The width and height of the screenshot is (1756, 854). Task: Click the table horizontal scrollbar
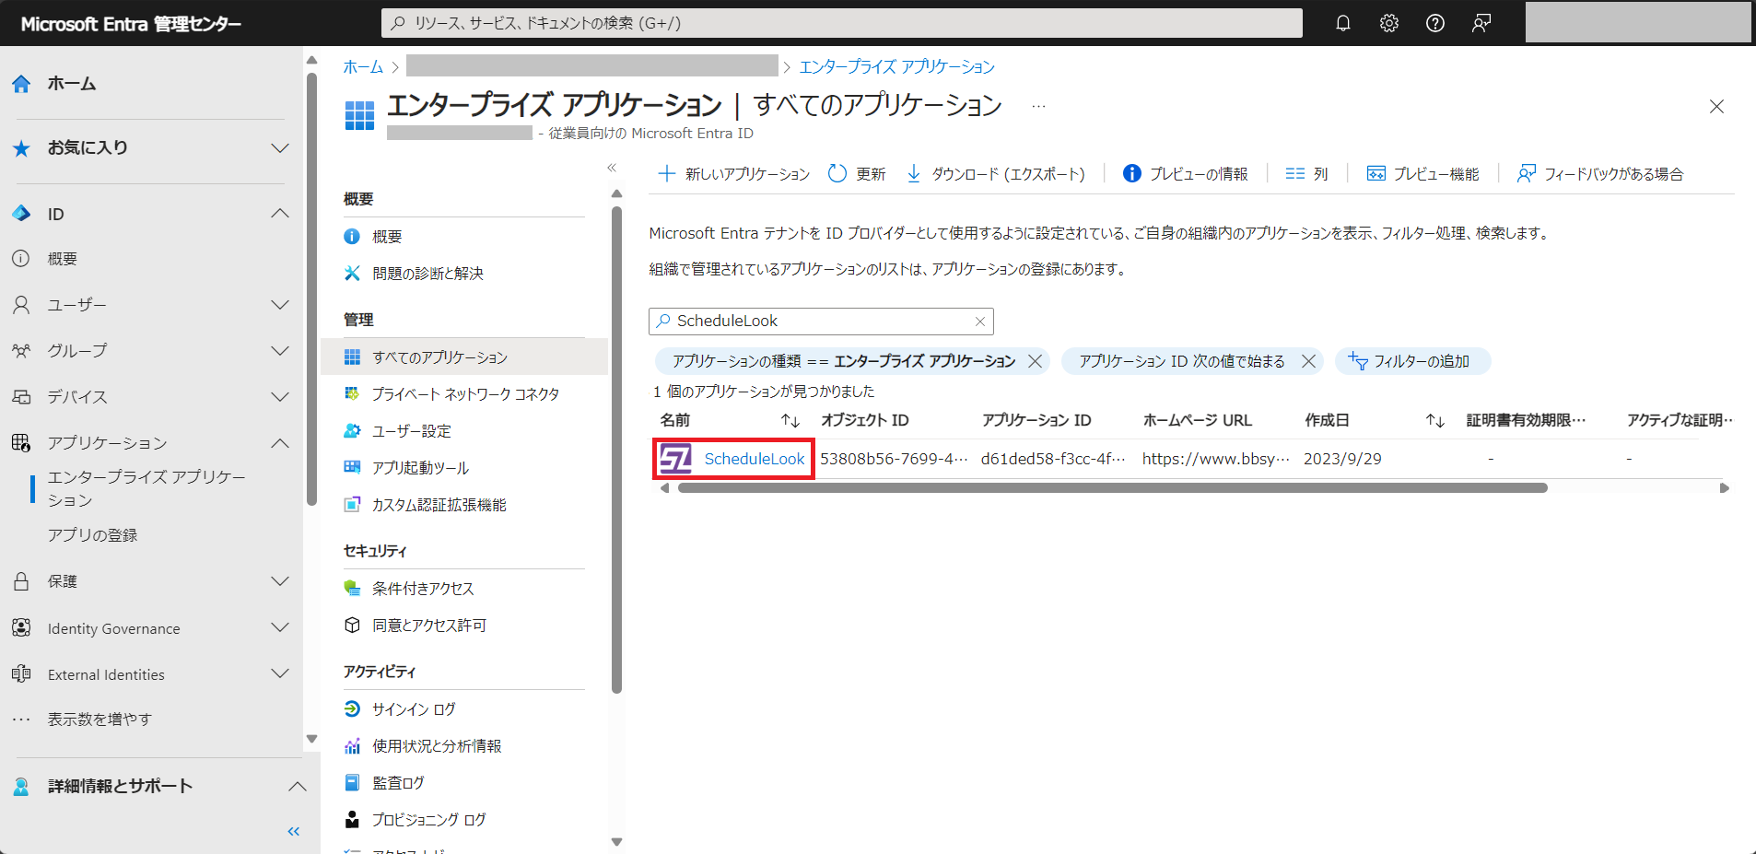pos(1112,488)
